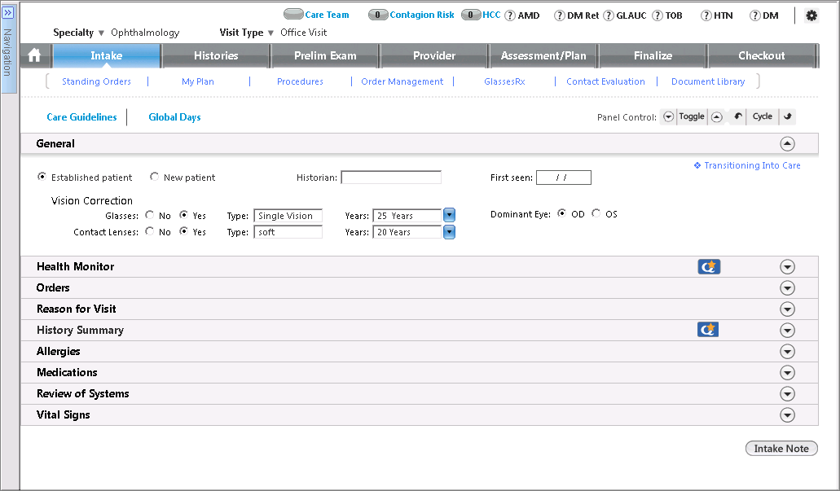Expand the Navigation side panel arrows
This screenshot has height=491, width=840.
(8, 12)
